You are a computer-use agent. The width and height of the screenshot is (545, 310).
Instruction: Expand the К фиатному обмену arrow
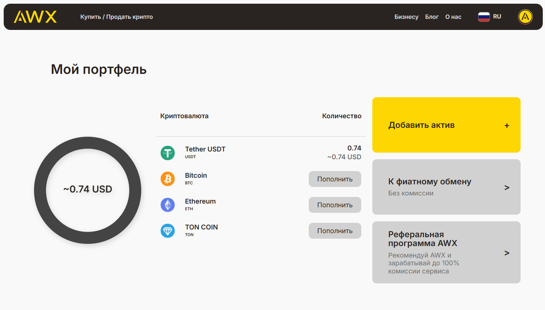click(x=507, y=188)
